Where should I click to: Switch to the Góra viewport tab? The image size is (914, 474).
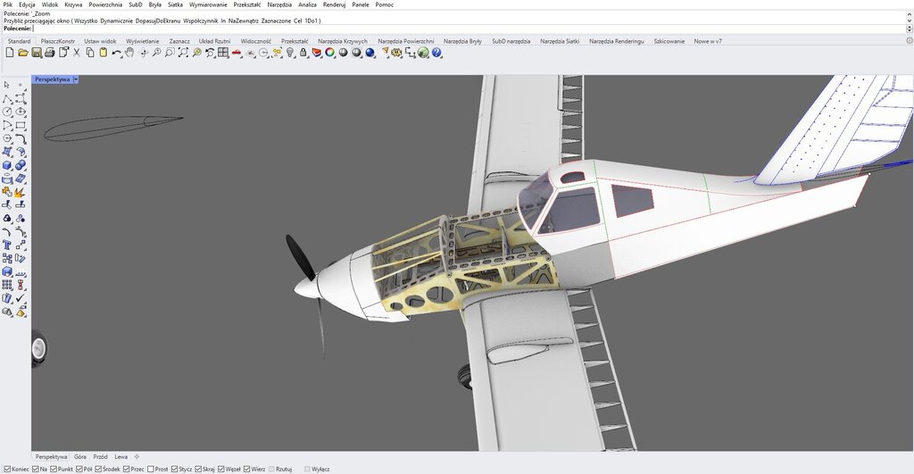pos(80,456)
